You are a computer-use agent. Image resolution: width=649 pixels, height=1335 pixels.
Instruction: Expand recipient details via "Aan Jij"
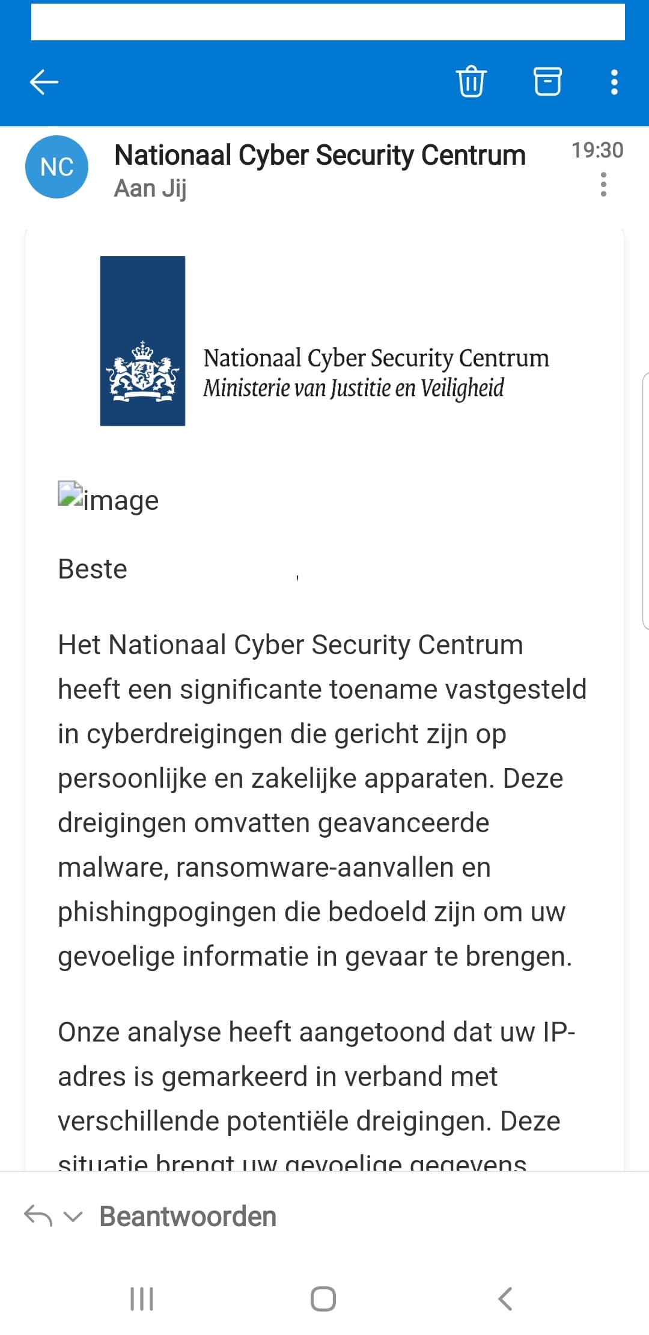pos(150,188)
